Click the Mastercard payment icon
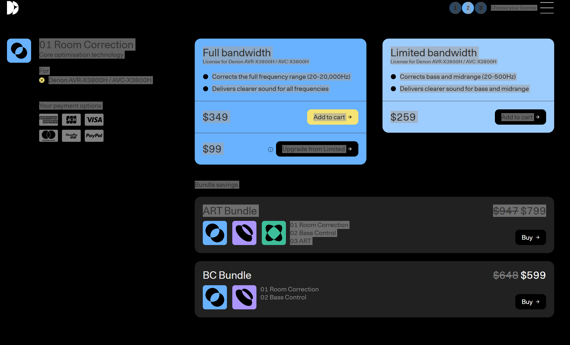The image size is (570, 345). point(49,136)
